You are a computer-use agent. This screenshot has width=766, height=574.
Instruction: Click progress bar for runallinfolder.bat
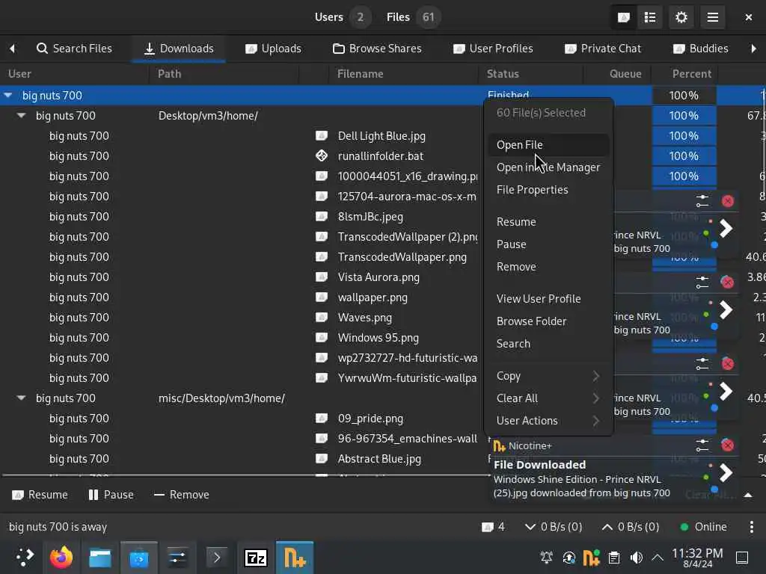tap(684, 155)
